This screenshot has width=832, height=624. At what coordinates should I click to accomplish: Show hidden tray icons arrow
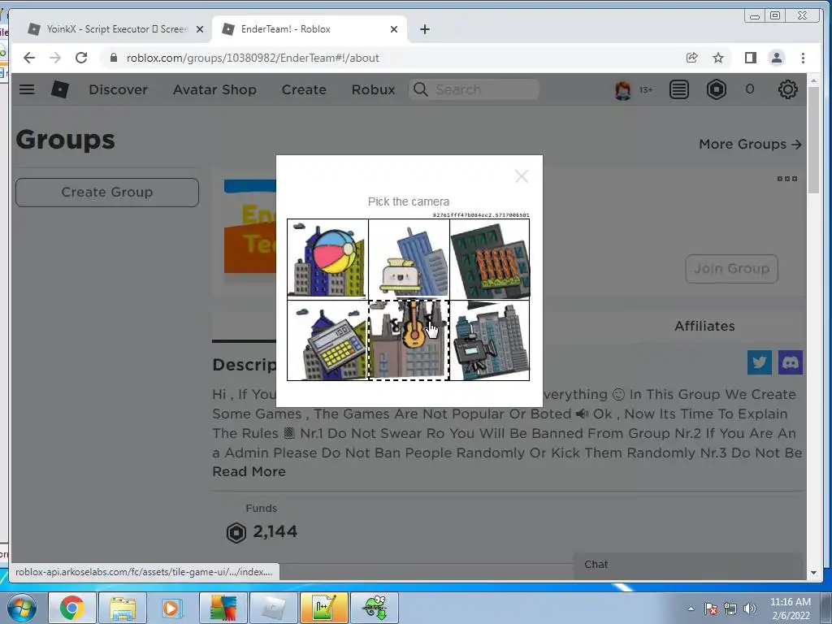[x=691, y=609]
